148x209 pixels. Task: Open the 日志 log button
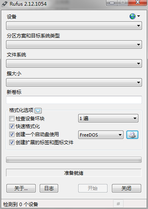tap(49, 188)
